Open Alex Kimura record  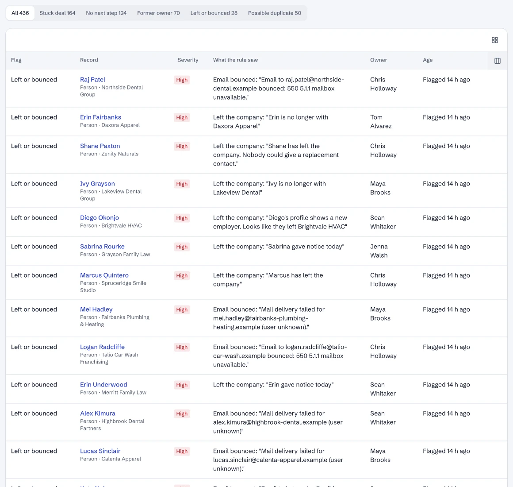[97, 414]
